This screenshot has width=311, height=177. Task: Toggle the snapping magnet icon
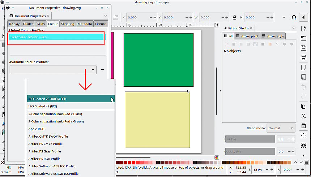click(x=294, y=17)
